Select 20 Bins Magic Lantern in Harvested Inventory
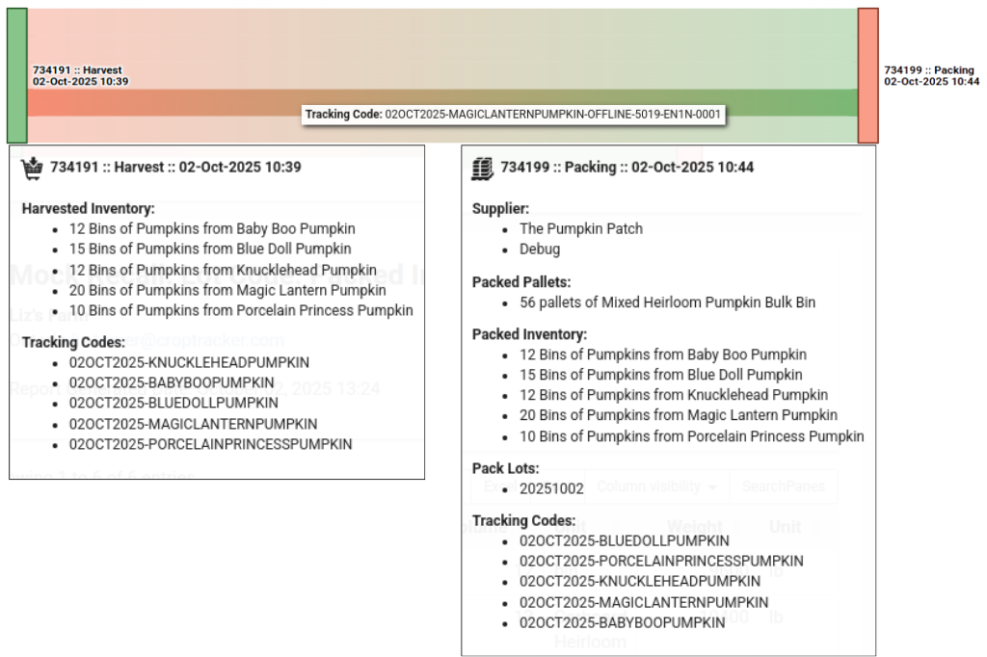This screenshot has width=987, height=657. click(x=227, y=290)
